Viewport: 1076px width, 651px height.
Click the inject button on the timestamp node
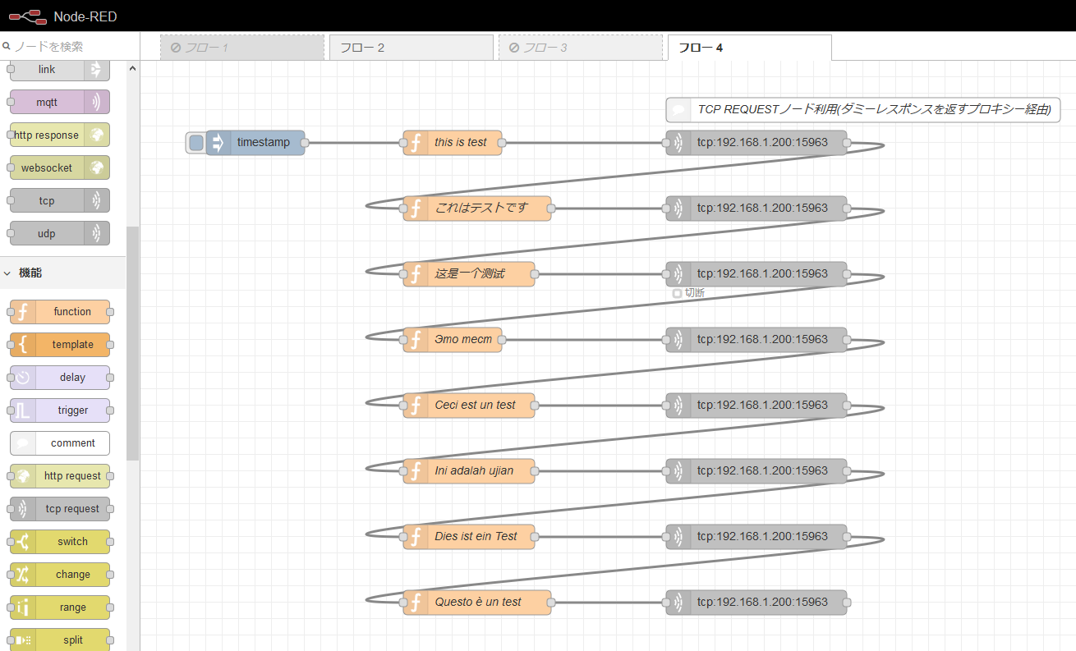point(196,143)
